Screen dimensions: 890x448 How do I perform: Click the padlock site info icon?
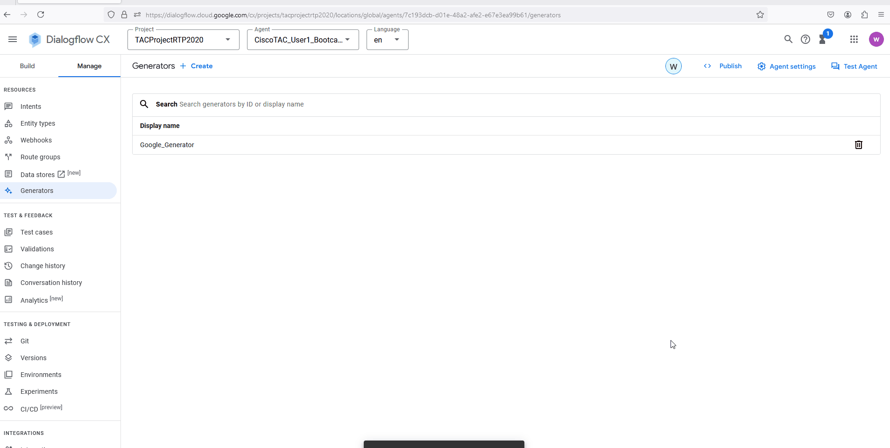(124, 14)
